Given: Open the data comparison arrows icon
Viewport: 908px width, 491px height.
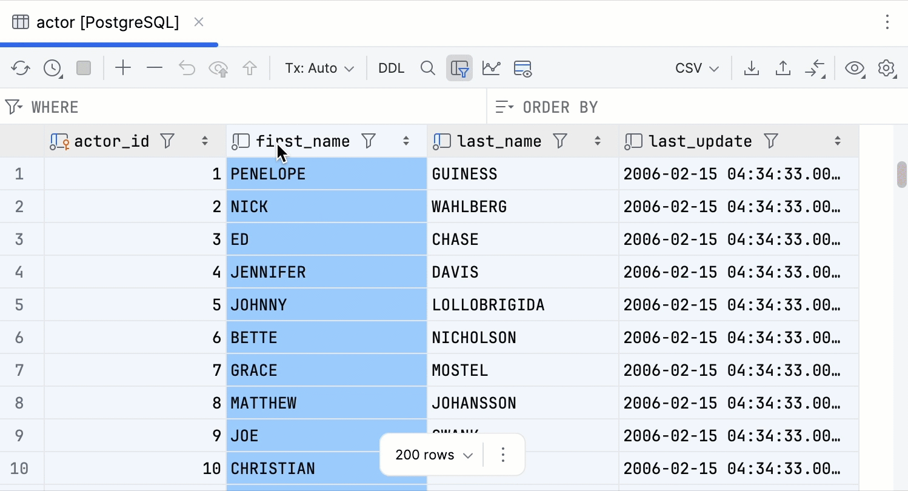Looking at the screenshot, I should 815,68.
